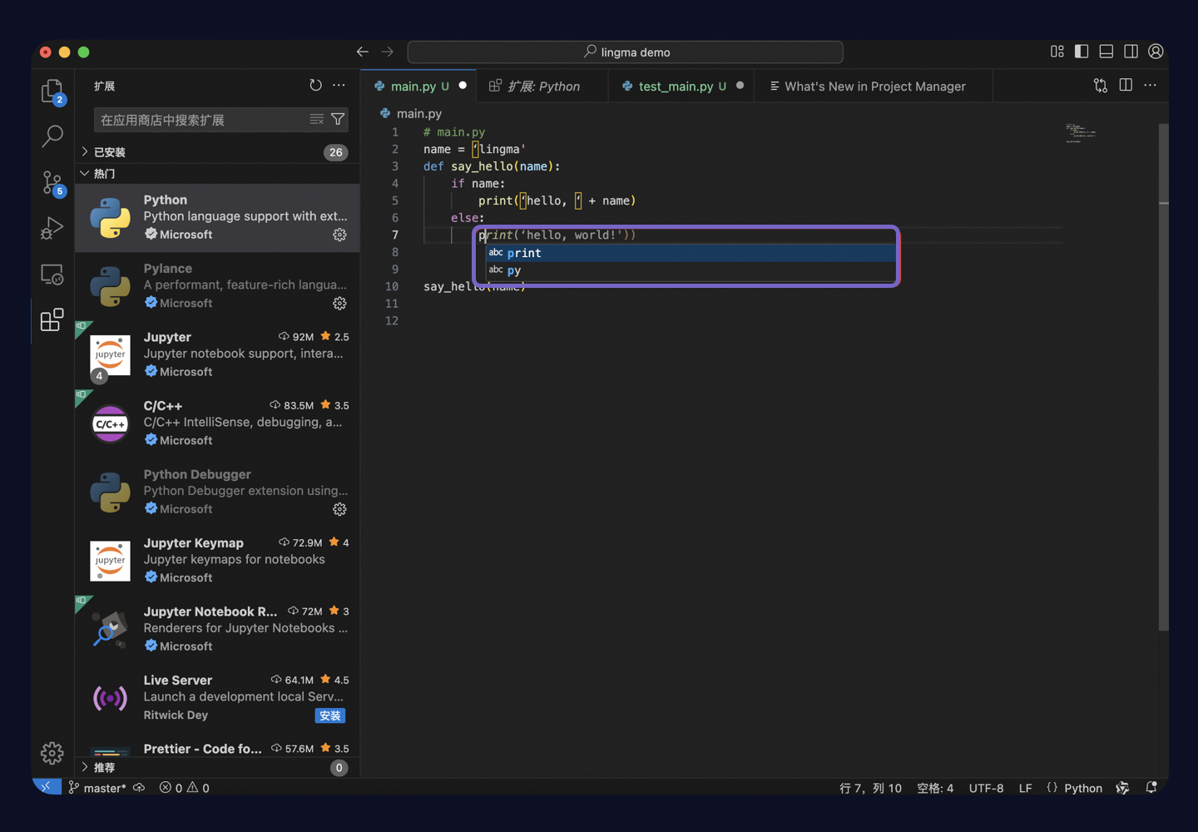Open settings for the Python extension
Viewport: 1198px width, 832px height.
339,235
